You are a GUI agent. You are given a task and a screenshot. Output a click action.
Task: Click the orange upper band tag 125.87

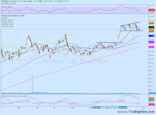(x=151, y=23)
